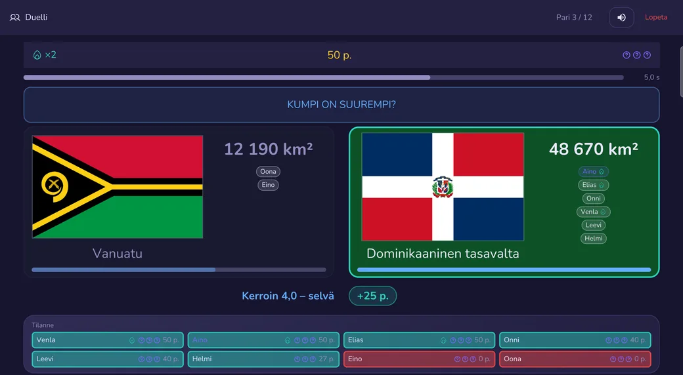Click the 48 670 km² area value

593,149
